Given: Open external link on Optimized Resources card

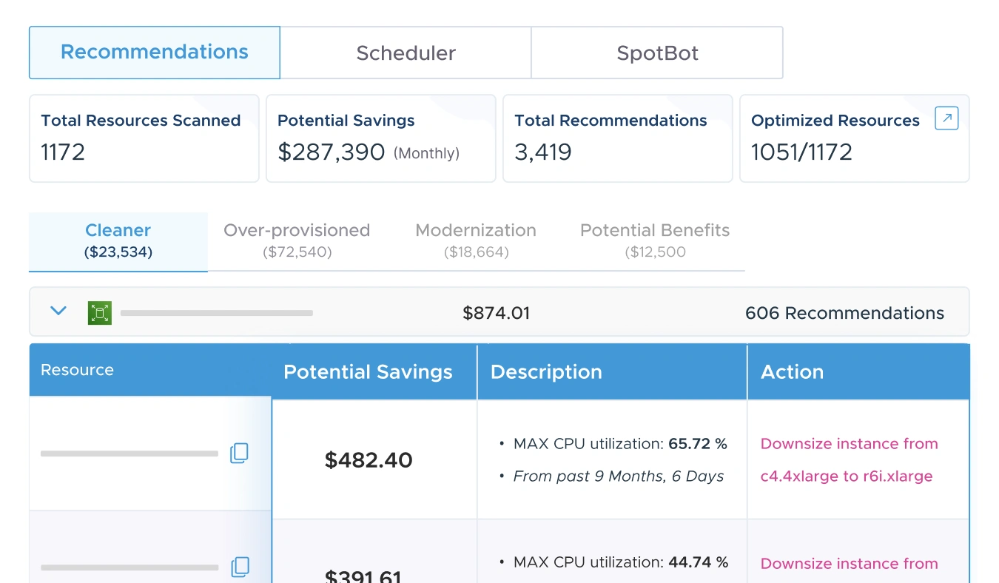Looking at the screenshot, I should pyautogui.click(x=946, y=118).
